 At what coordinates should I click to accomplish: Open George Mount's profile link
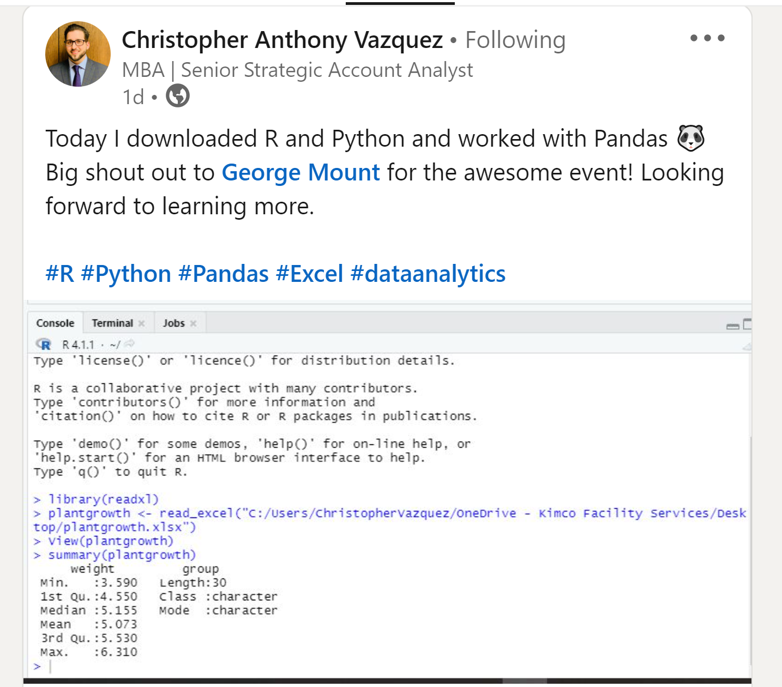pos(300,172)
